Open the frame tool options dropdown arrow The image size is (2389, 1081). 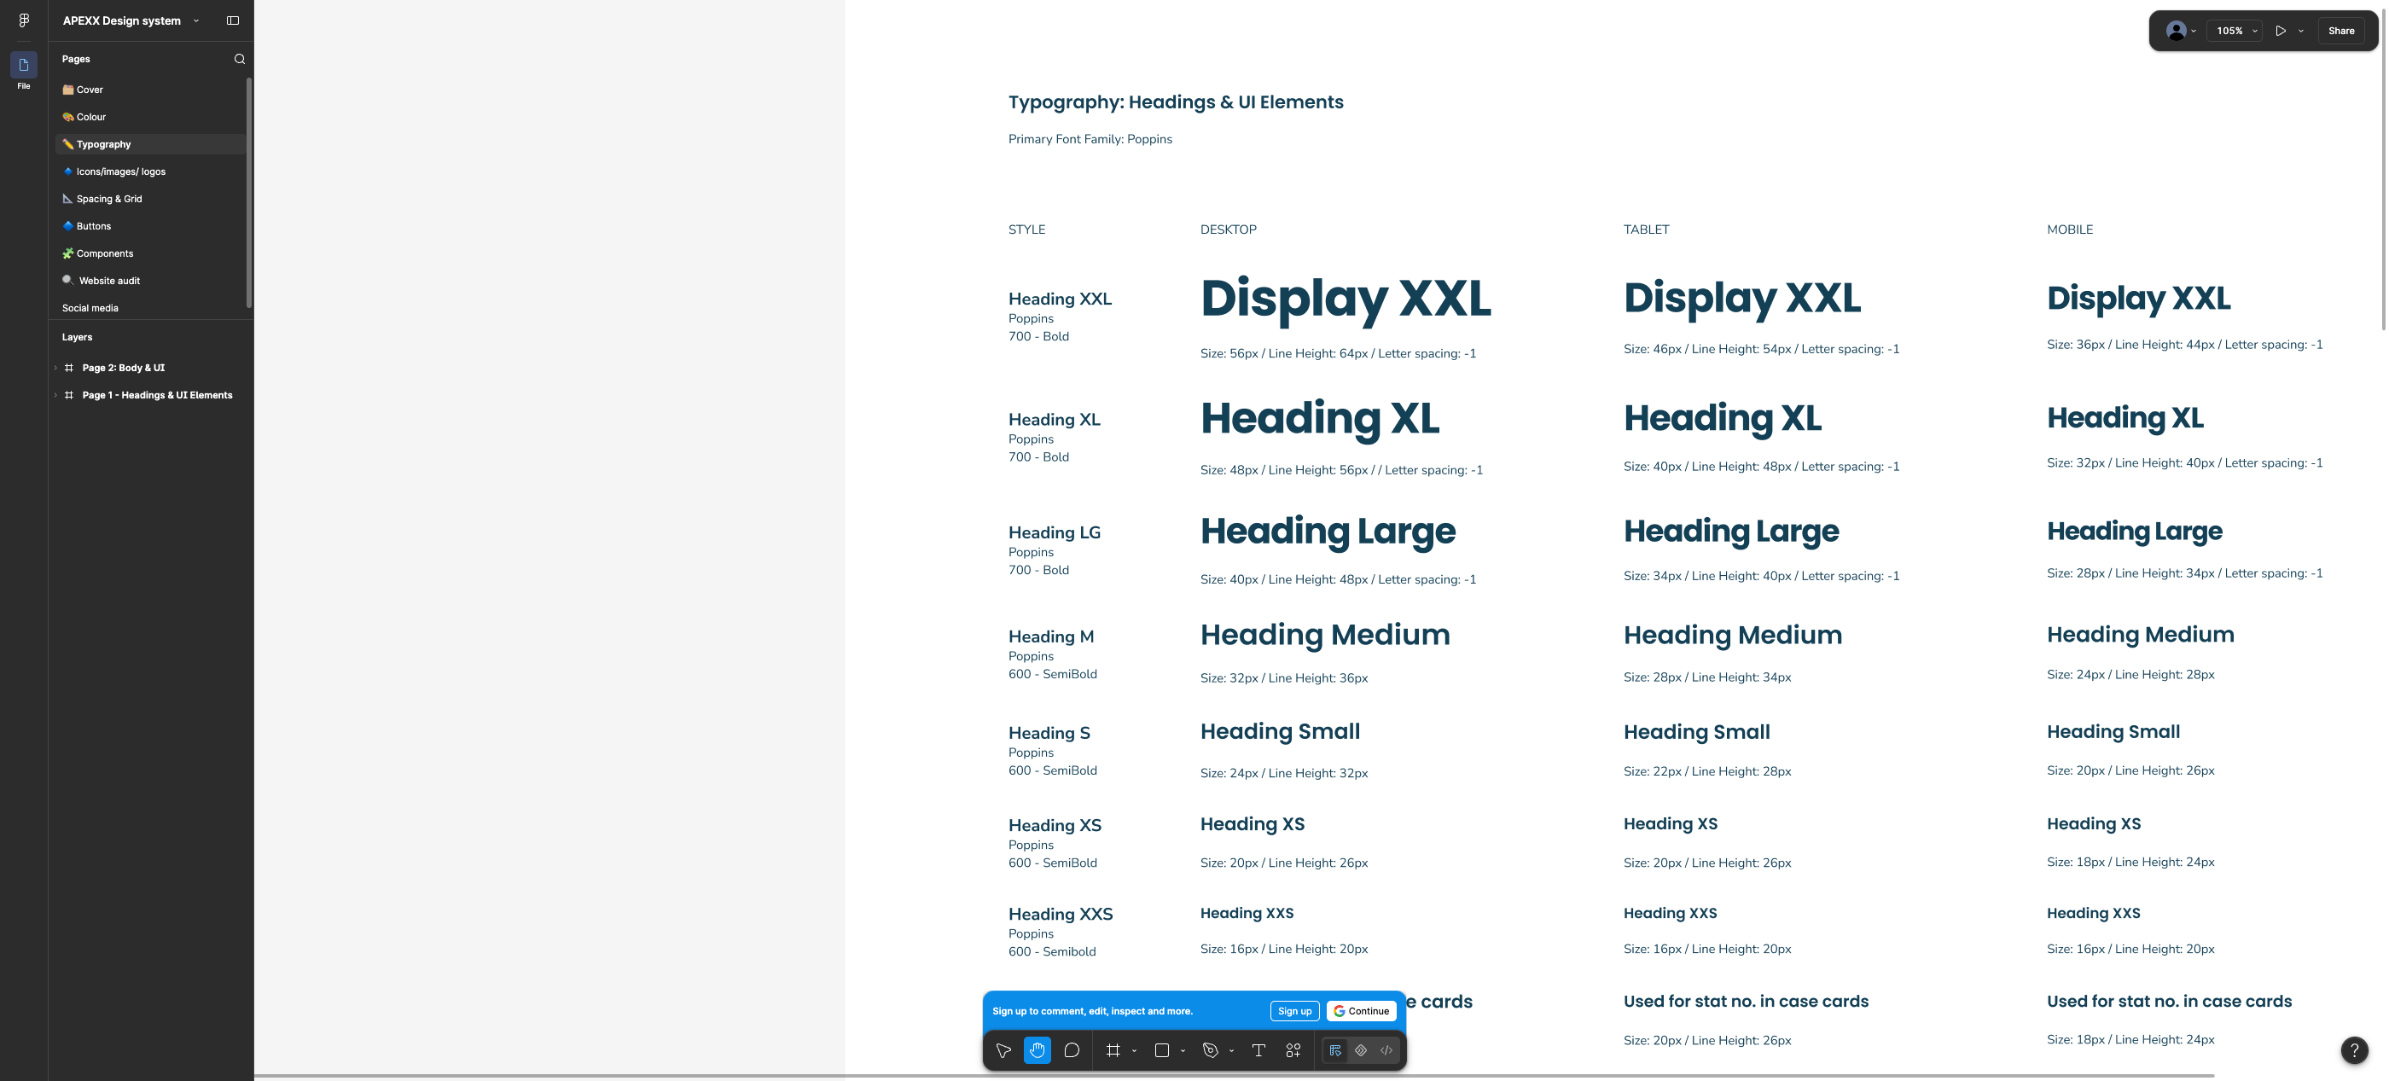[1134, 1051]
